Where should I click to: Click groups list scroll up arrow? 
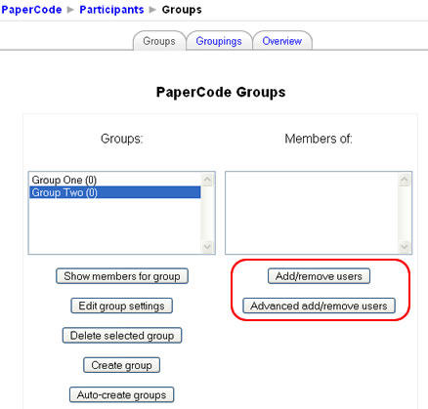tap(207, 180)
